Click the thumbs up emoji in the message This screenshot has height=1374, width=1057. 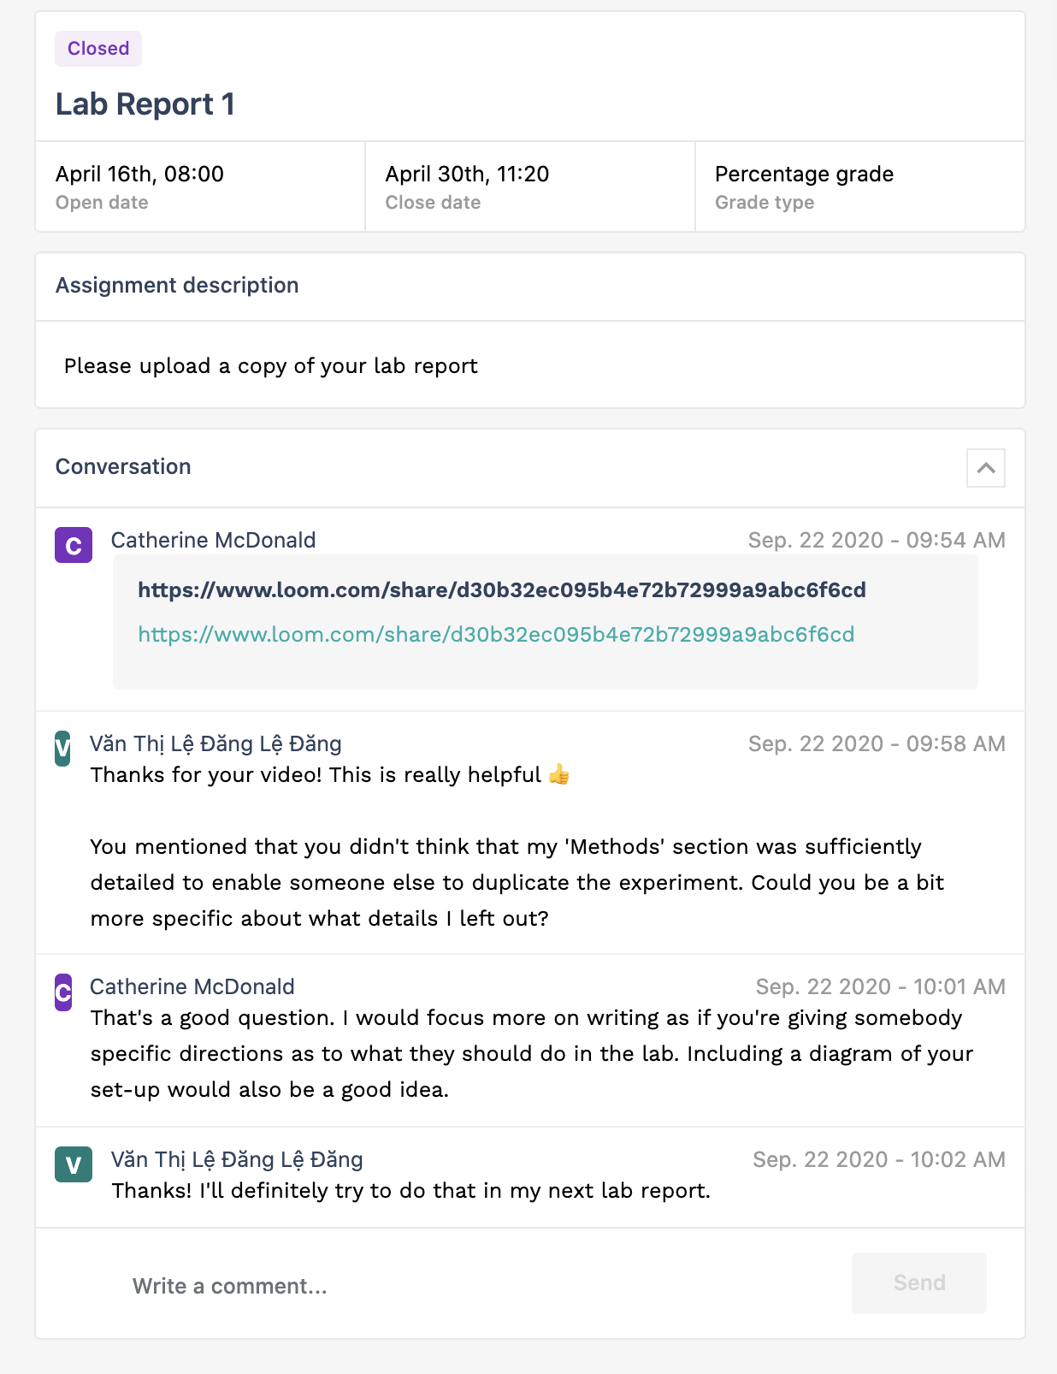pyautogui.click(x=559, y=774)
